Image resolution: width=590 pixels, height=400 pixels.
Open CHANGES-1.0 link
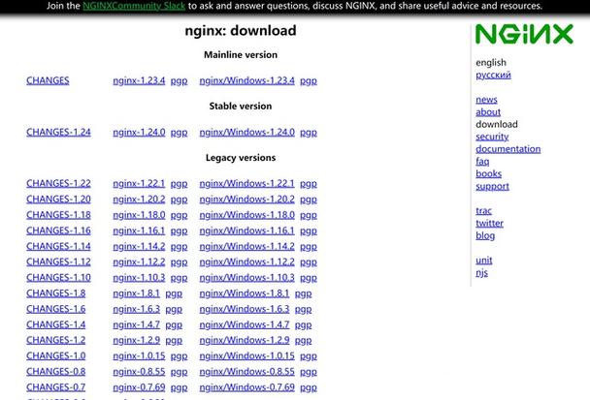[55, 356]
